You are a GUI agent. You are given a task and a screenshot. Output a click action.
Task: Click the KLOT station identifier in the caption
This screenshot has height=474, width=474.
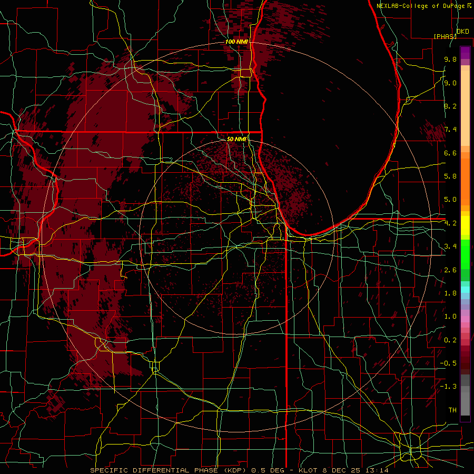[x=308, y=470]
